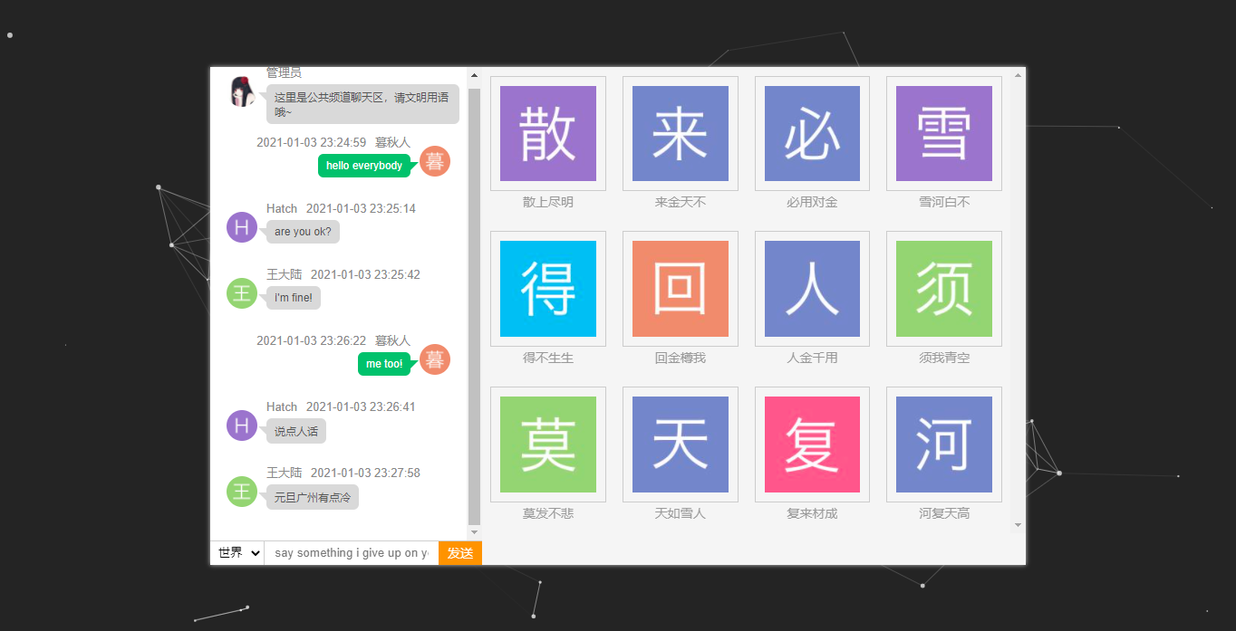Click the 天如雪人 avatar tile
Screen dimensions: 1236x631
[680, 445]
